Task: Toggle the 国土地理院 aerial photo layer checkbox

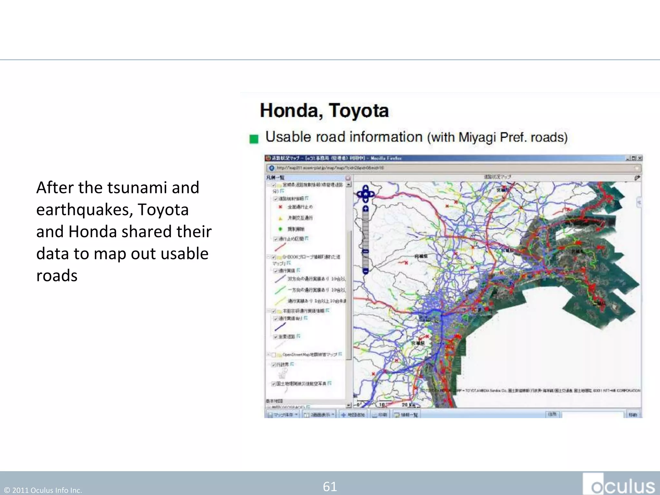Action: click(274, 384)
